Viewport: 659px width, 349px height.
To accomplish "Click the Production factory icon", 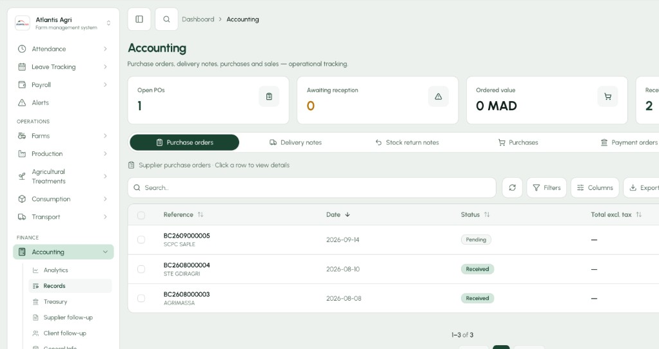I will [x=22, y=154].
